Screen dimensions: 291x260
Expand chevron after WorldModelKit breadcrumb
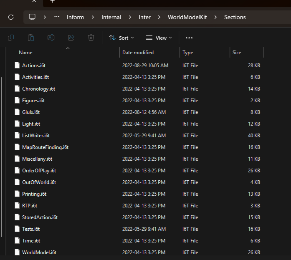pyautogui.click(x=215, y=17)
